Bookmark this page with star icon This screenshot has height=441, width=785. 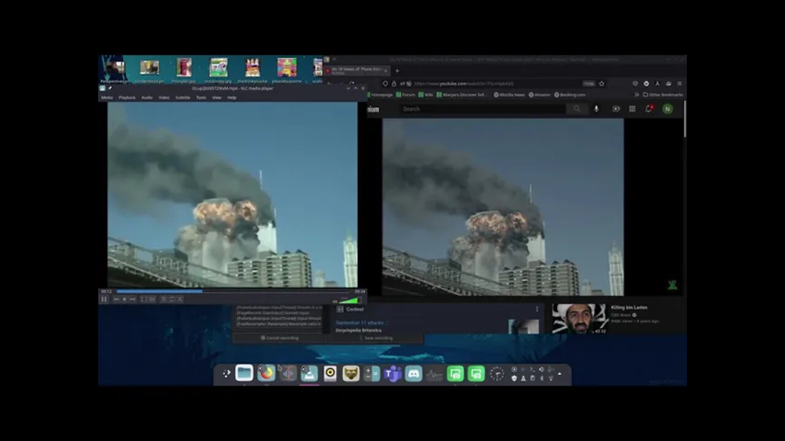pos(602,83)
